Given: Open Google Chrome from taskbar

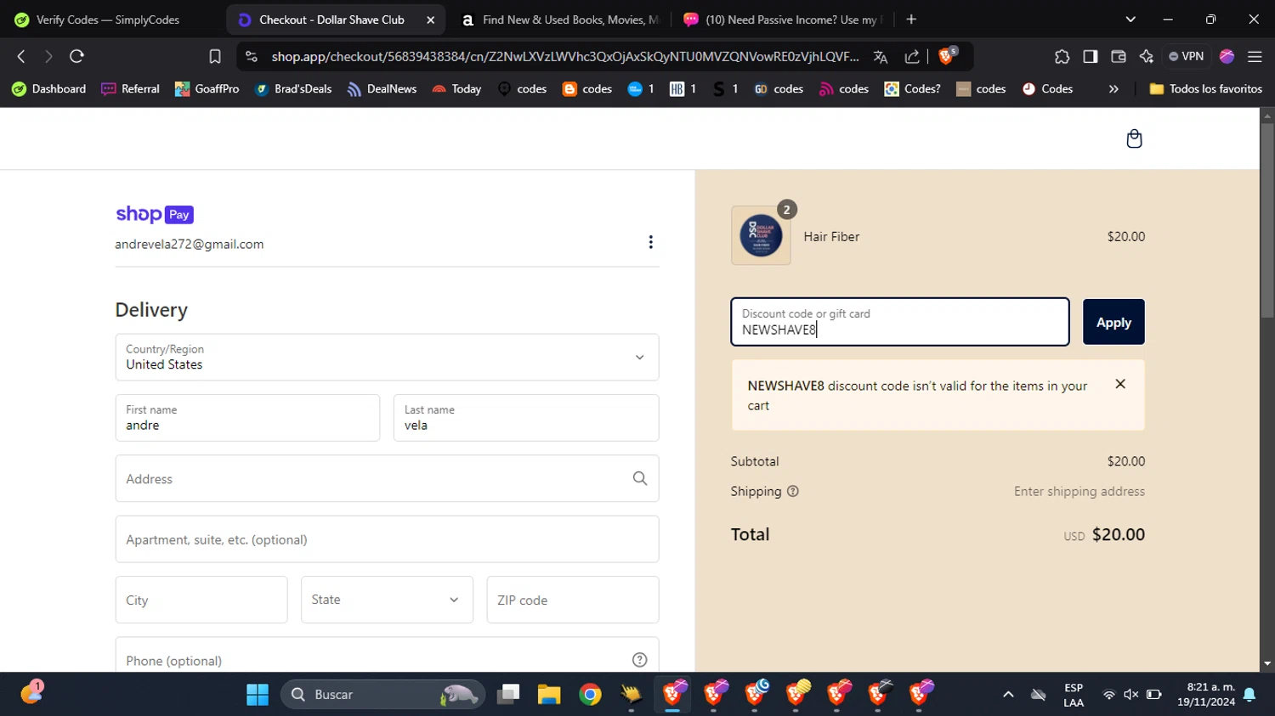Looking at the screenshot, I should point(590,695).
